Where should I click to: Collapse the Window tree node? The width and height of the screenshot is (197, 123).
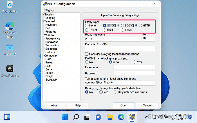(43, 35)
